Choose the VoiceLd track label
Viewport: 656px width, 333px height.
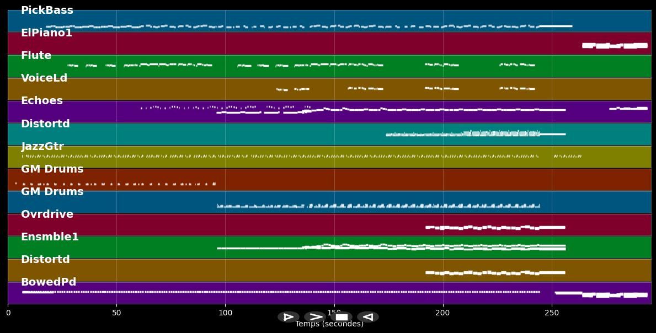point(44,78)
